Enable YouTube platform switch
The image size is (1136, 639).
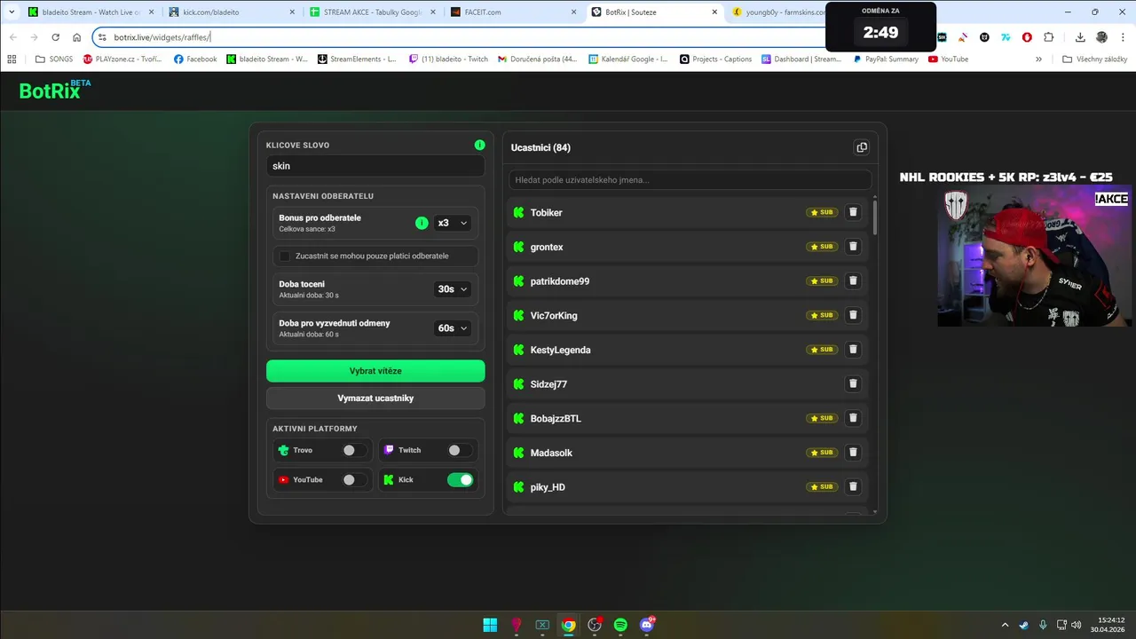pos(354,479)
